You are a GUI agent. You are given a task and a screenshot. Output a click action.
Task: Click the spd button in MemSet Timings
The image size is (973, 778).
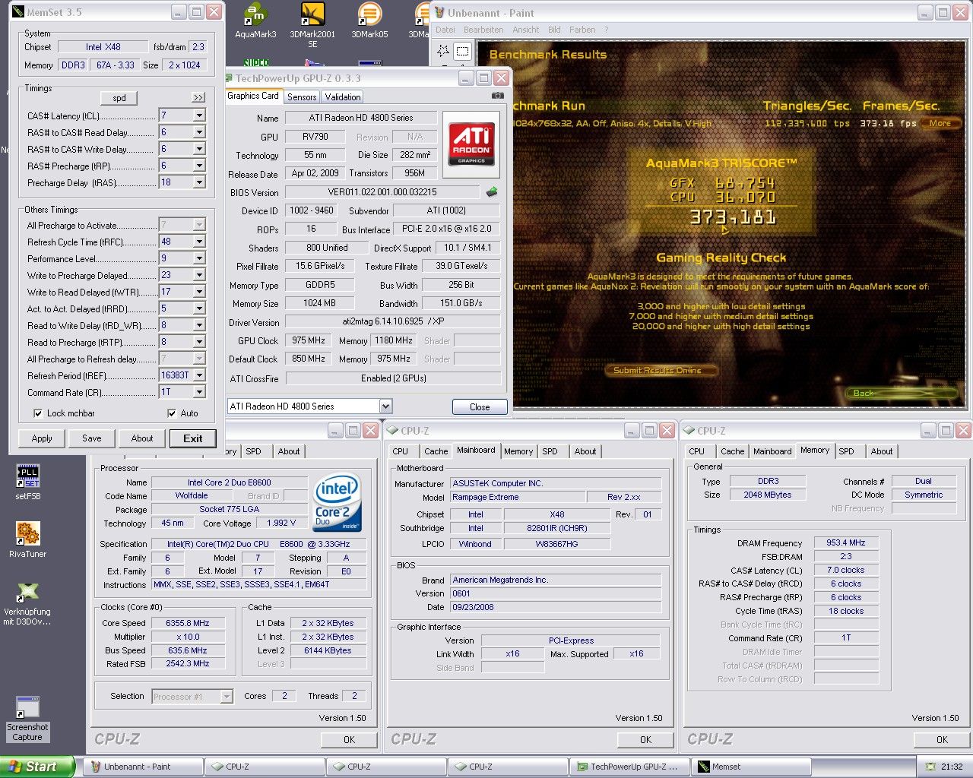coord(119,98)
